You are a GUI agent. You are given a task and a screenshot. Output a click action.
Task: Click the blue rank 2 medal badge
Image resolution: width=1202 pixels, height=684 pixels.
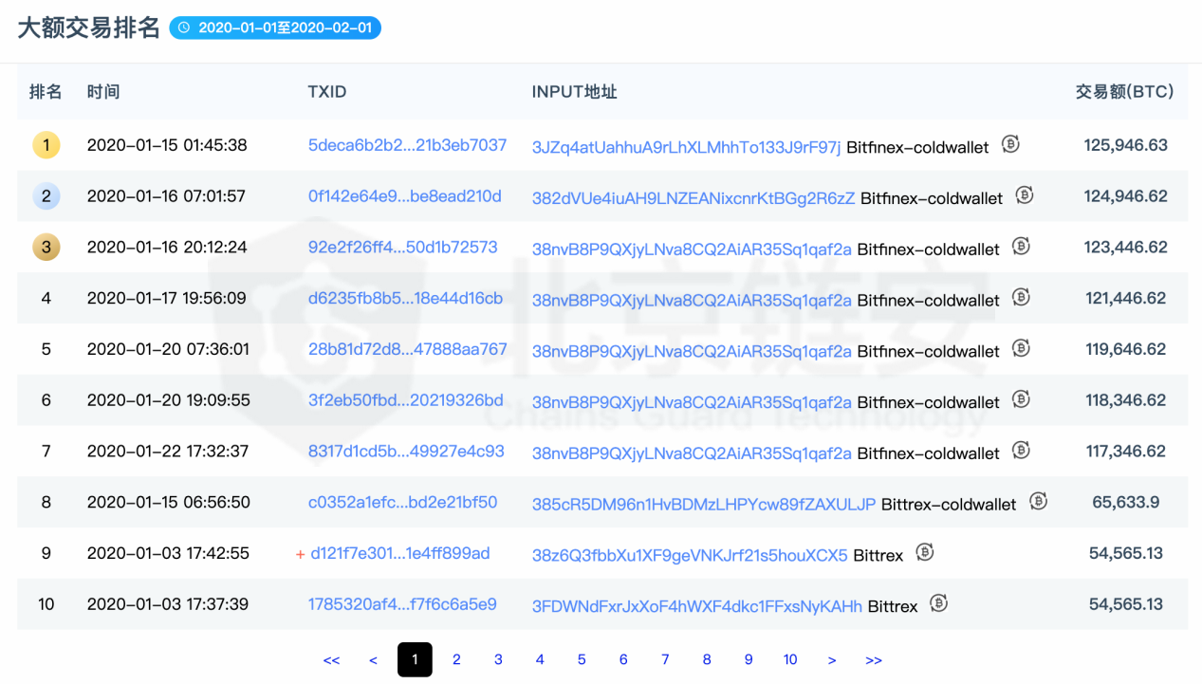(x=46, y=196)
